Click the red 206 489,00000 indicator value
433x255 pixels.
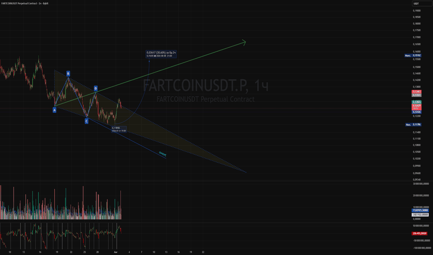tap(420, 234)
